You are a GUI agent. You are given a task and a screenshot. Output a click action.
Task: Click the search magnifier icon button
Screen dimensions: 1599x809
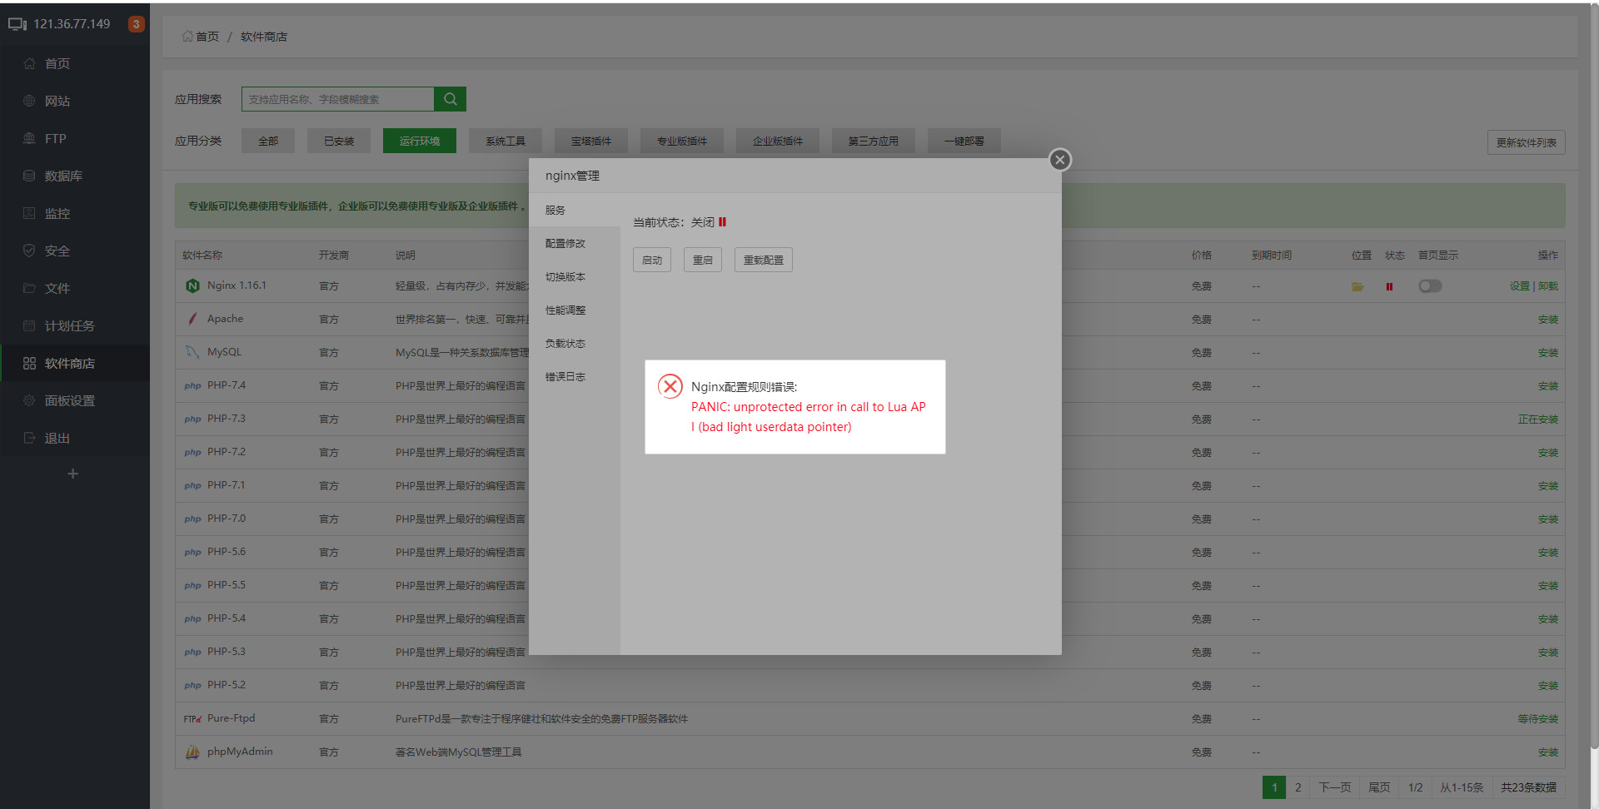450,99
